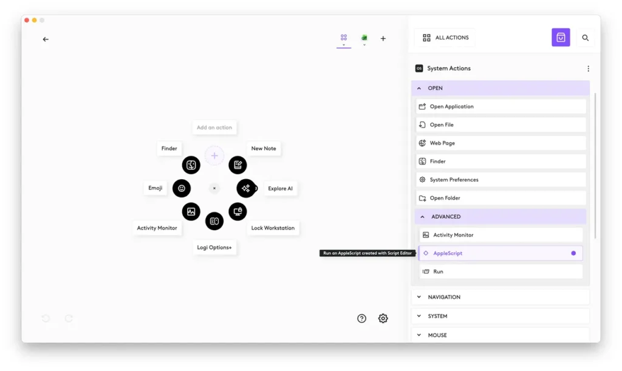Click the ALL ACTIONS button
The image size is (622, 371).
(x=445, y=37)
